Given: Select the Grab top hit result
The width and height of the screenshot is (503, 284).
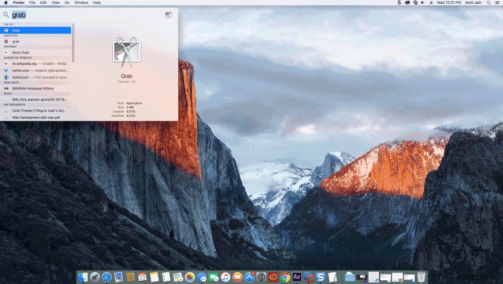Looking at the screenshot, I should point(36,30).
